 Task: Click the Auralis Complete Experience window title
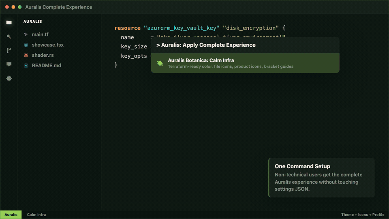coord(58,7)
